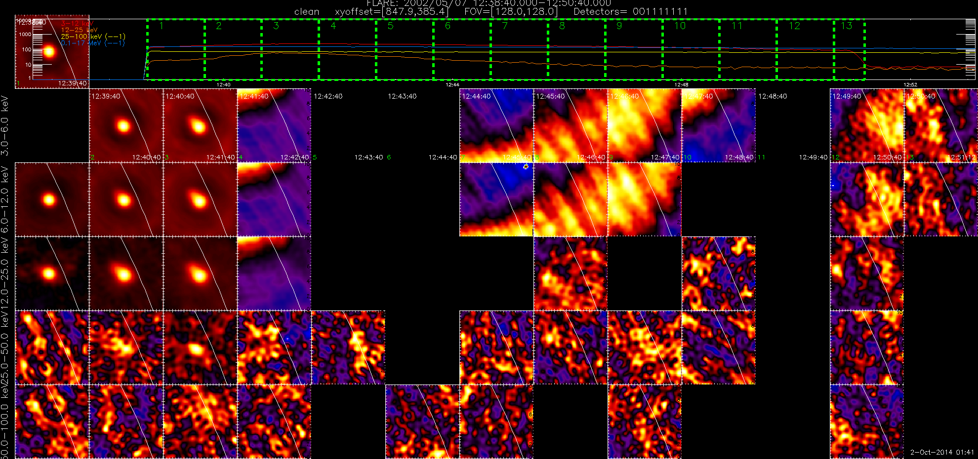This screenshot has height=459, width=978.
Task: Choose interval number 12 on the light curve
Action: 794,26
